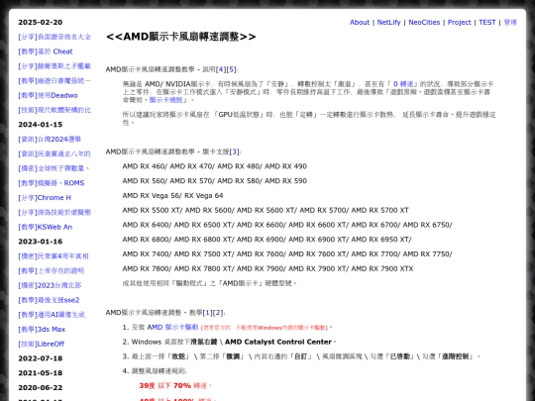Click the line starting AMD RX 6400
Viewport: 535px width, 401px height.
(x=287, y=225)
